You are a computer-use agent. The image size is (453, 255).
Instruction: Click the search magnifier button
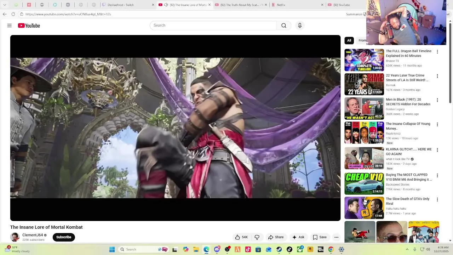[284, 25]
